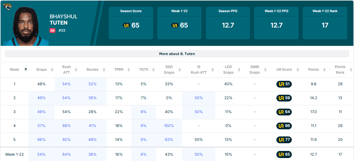354x161 pixels.
Task: Sort by TPRR column arrow
Action: (x=128, y=70)
